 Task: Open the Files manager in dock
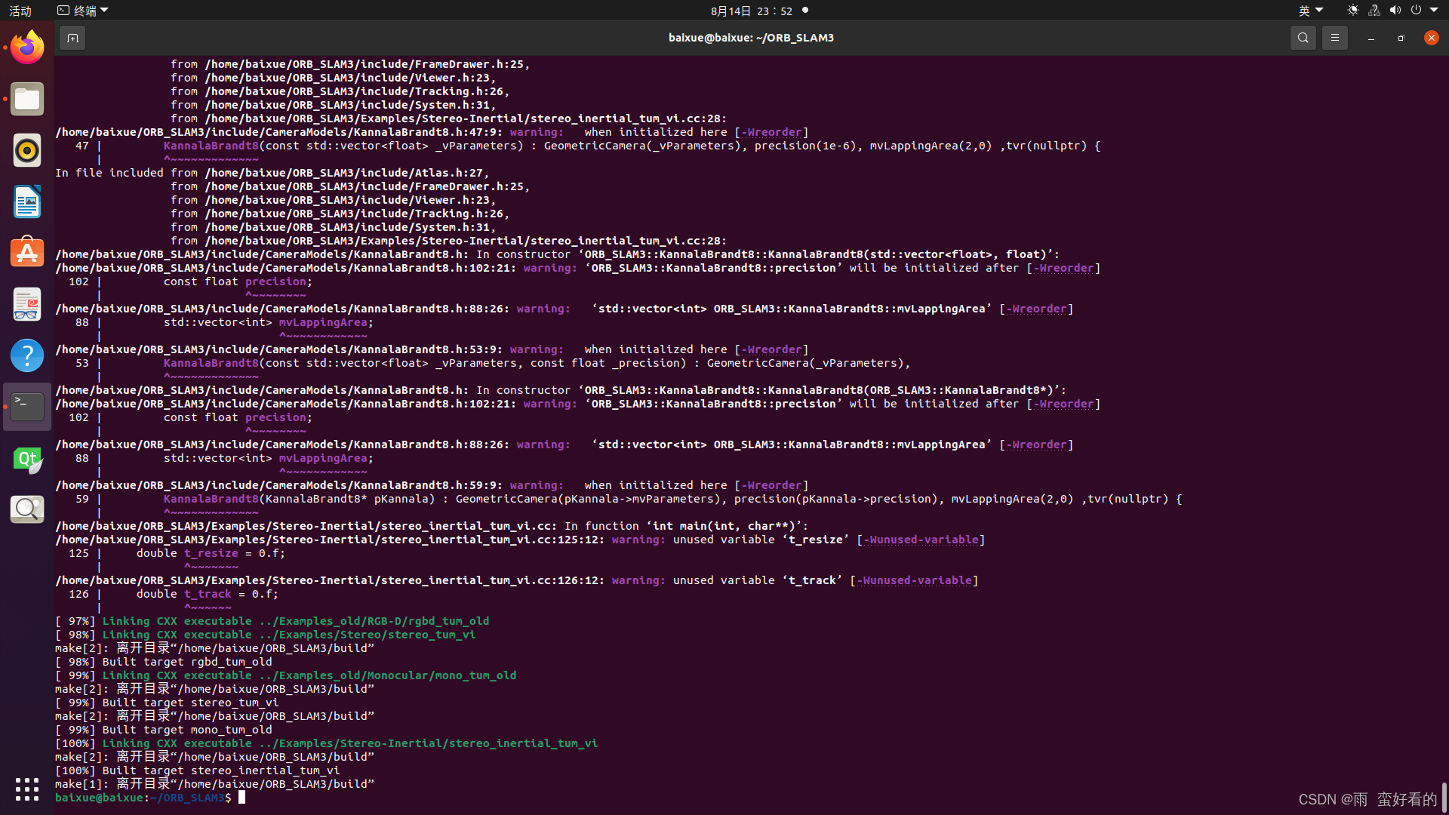[27, 99]
